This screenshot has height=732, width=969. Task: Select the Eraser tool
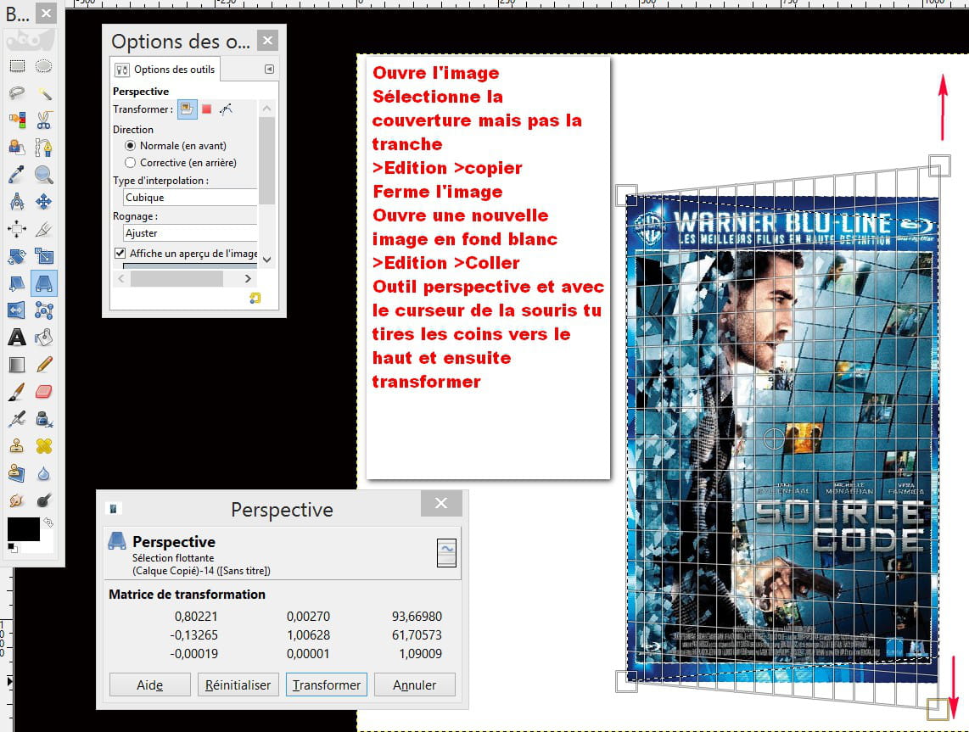pyautogui.click(x=44, y=392)
